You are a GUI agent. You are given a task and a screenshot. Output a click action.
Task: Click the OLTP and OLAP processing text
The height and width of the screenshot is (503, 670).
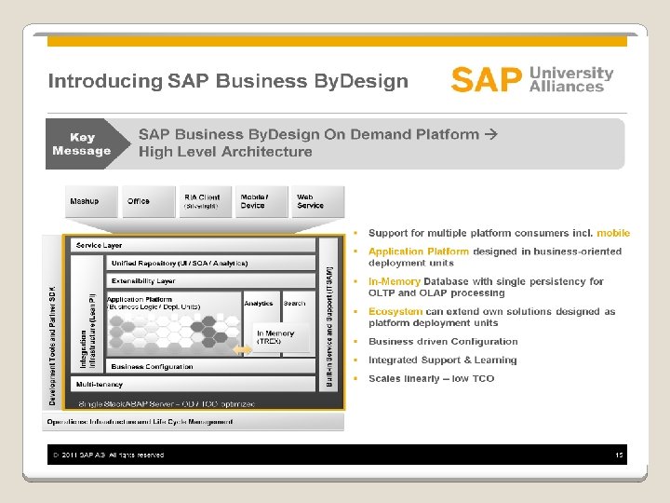coord(436,293)
